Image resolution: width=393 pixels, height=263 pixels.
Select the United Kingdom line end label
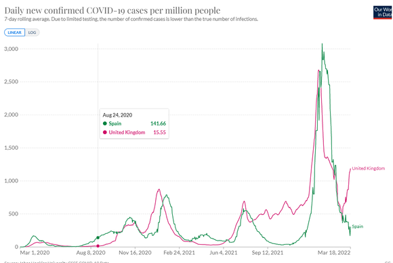368,168
